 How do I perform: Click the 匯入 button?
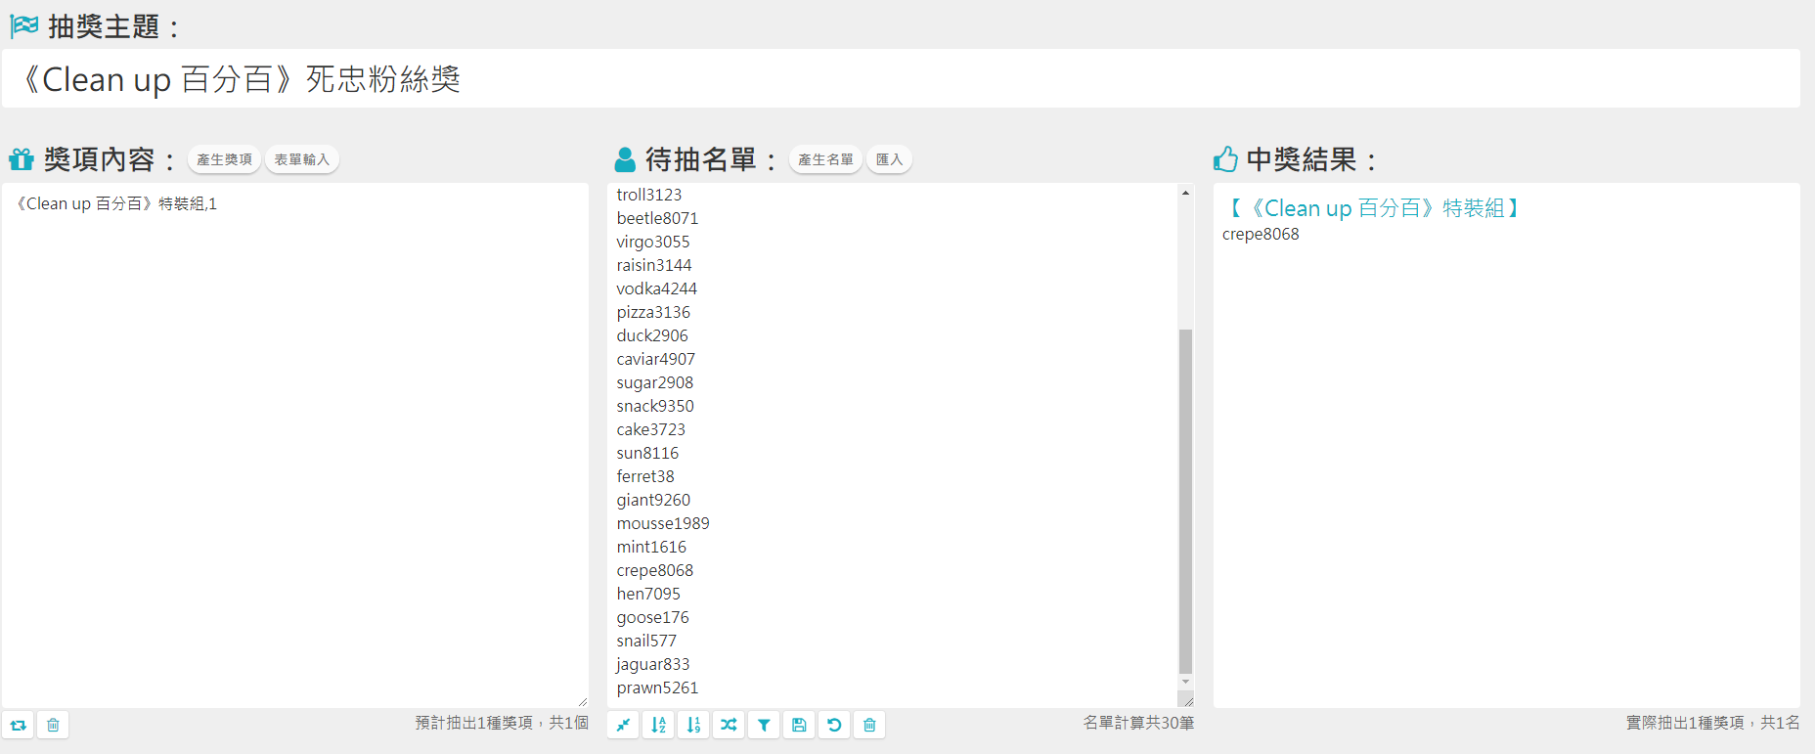pyautogui.click(x=889, y=159)
